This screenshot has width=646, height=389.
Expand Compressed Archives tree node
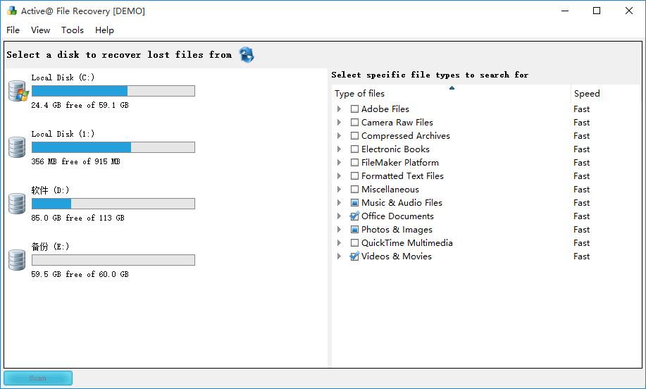[x=339, y=135]
